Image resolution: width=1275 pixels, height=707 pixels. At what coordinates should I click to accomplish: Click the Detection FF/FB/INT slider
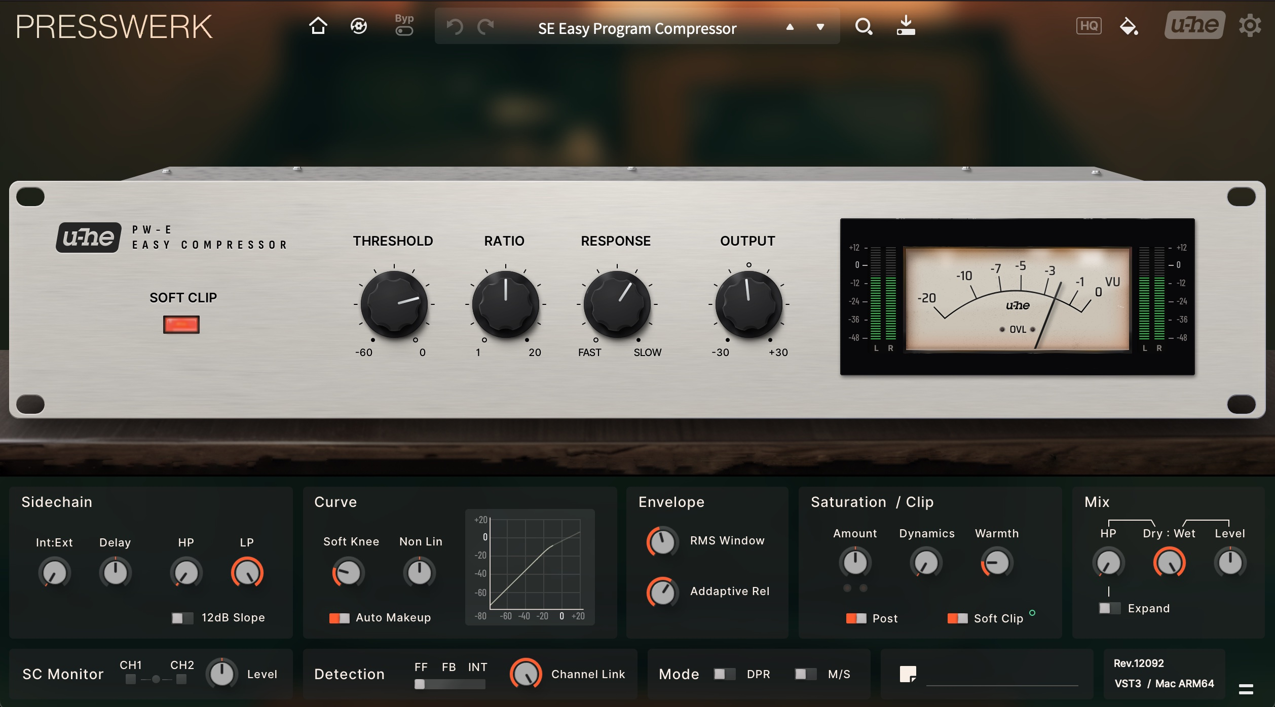pyautogui.click(x=449, y=684)
